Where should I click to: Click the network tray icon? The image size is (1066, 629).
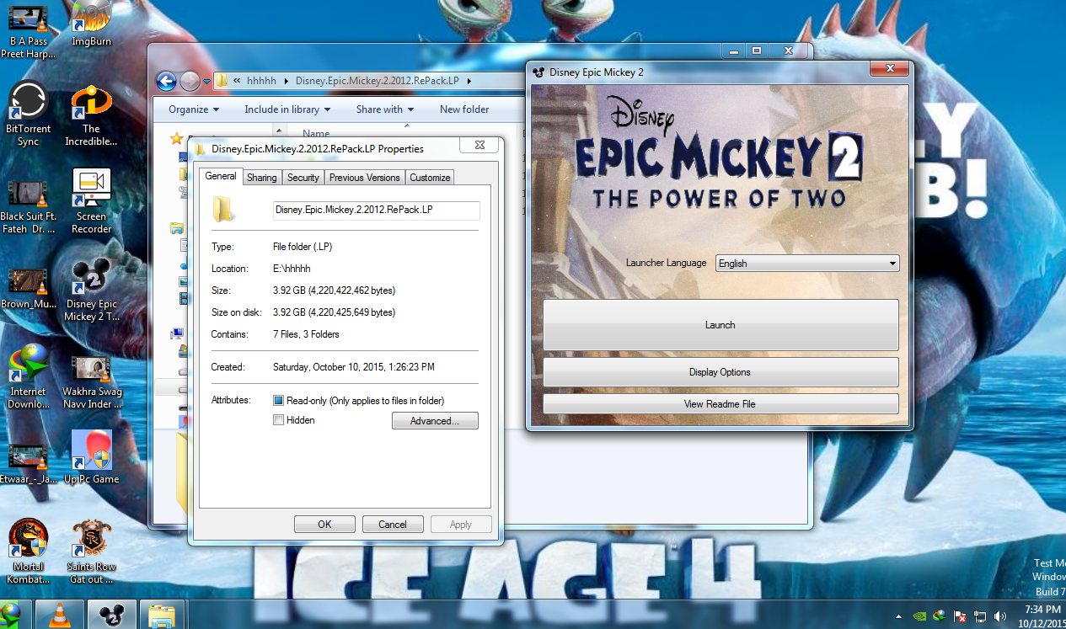(x=981, y=616)
